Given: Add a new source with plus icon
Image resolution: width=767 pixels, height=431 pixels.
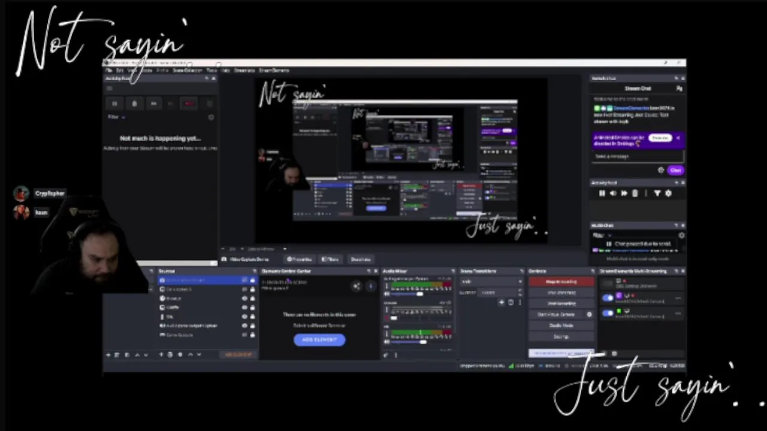Looking at the screenshot, I should click(161, 354).
